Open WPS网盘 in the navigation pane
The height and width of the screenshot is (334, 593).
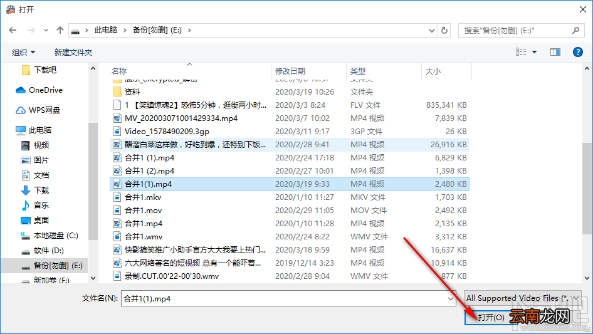(38, 110)
